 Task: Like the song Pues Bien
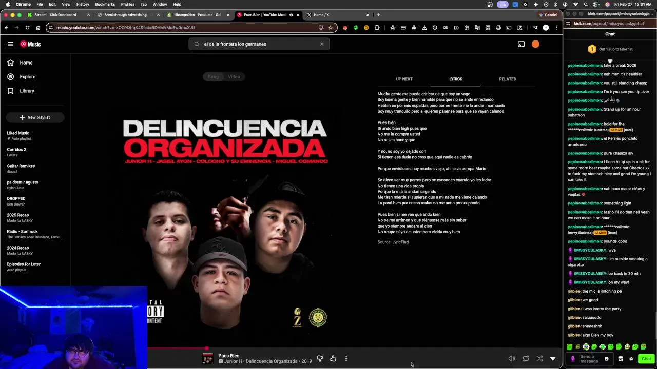[x=333, y=359]
